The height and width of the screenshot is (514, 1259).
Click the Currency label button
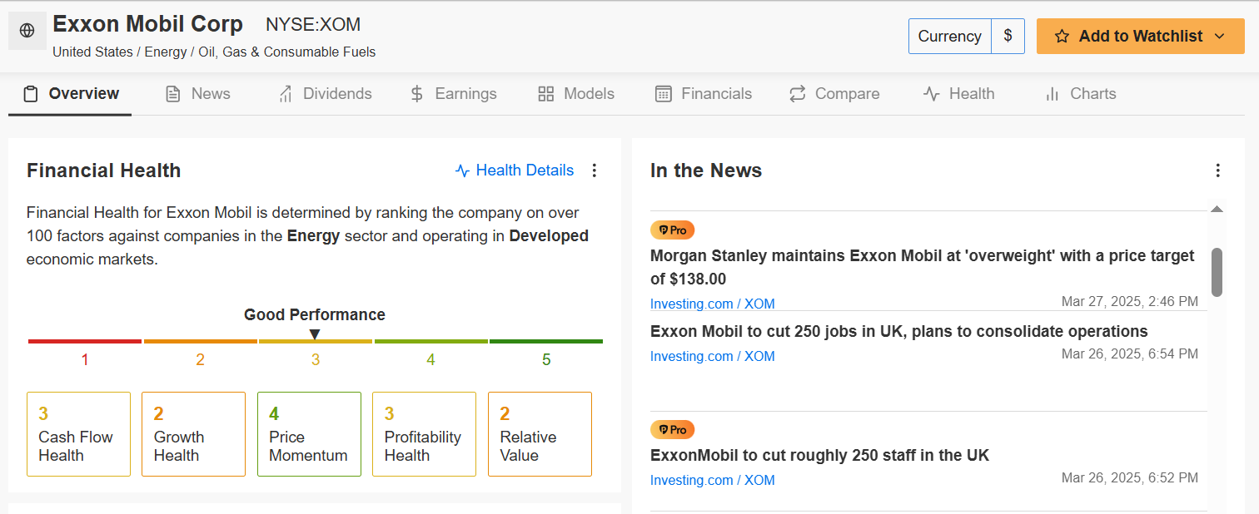[950, 37]
